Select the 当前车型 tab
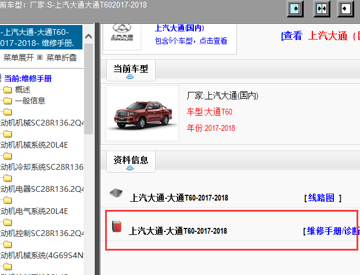Screen dimensions: 360x275 [x=131, y=70]
